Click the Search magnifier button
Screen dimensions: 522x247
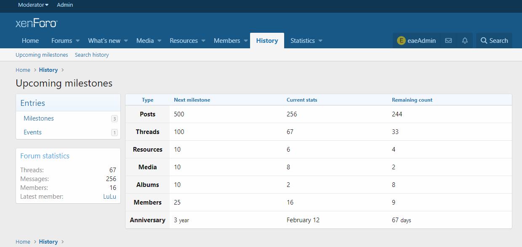click(x=494, y=41)
